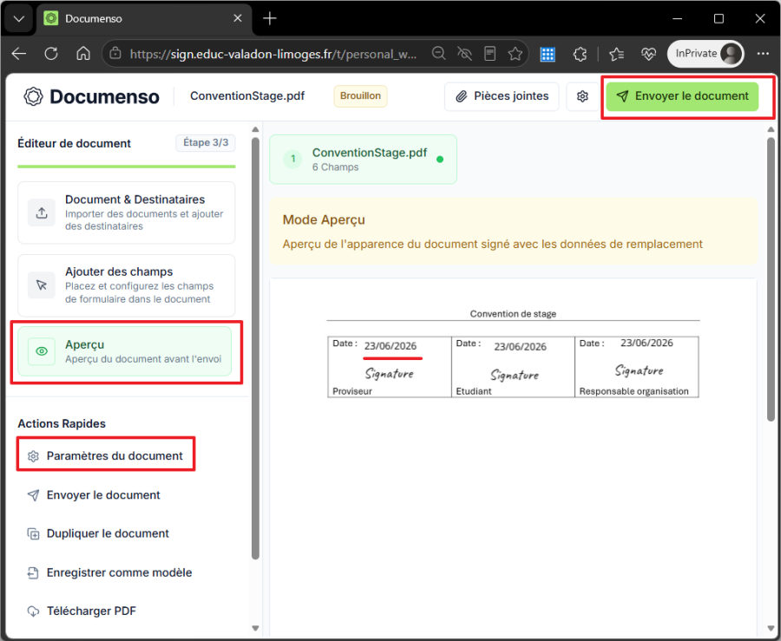
Task: Click the browser home icon
Action: click(x=83, y=54)
